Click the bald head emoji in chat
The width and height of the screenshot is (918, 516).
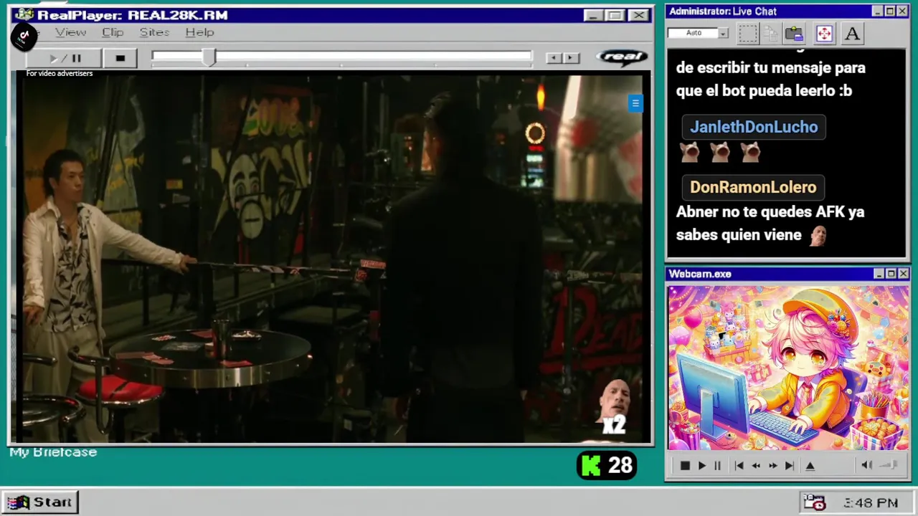(x=818, y=236)
